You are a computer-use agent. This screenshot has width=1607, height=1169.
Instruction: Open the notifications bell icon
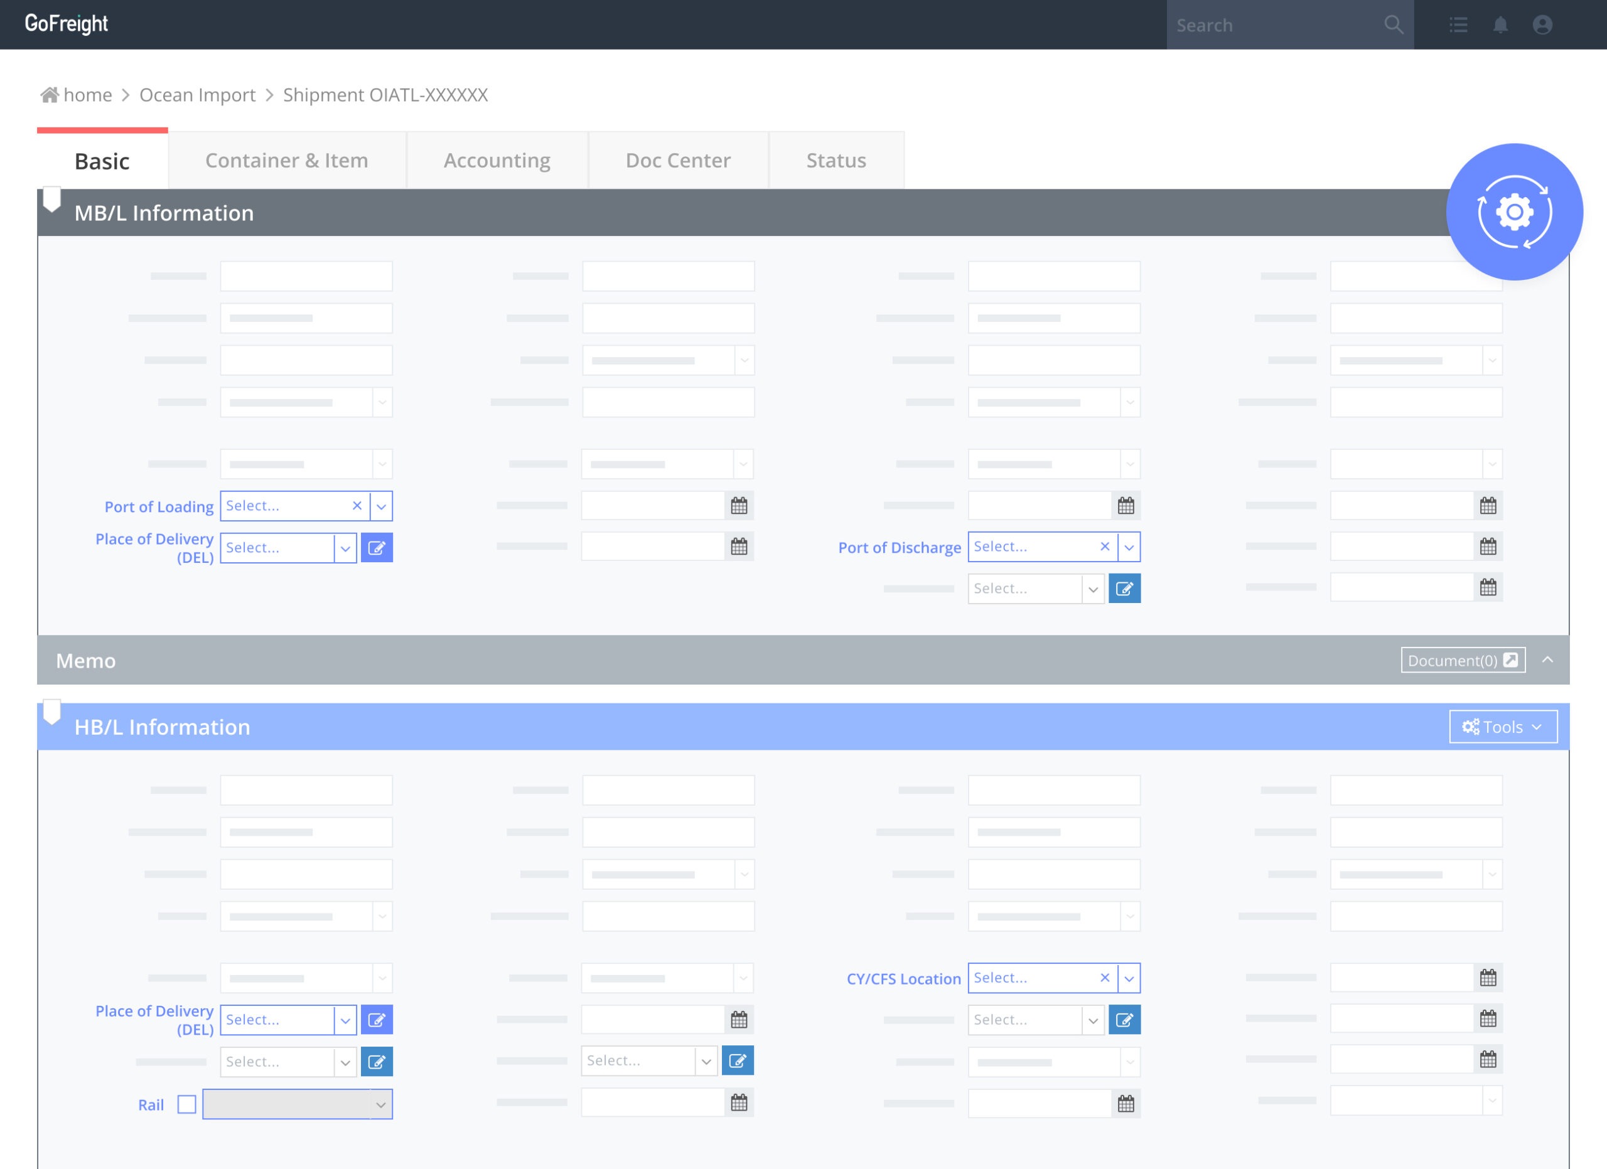coord(1500,24)
